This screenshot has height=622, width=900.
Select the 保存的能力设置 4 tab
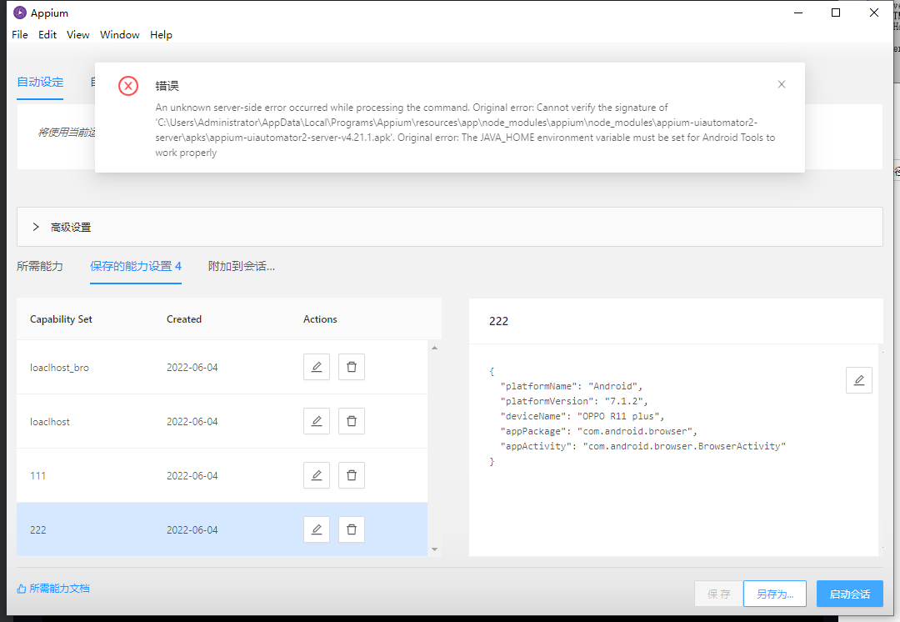[136, 266]
